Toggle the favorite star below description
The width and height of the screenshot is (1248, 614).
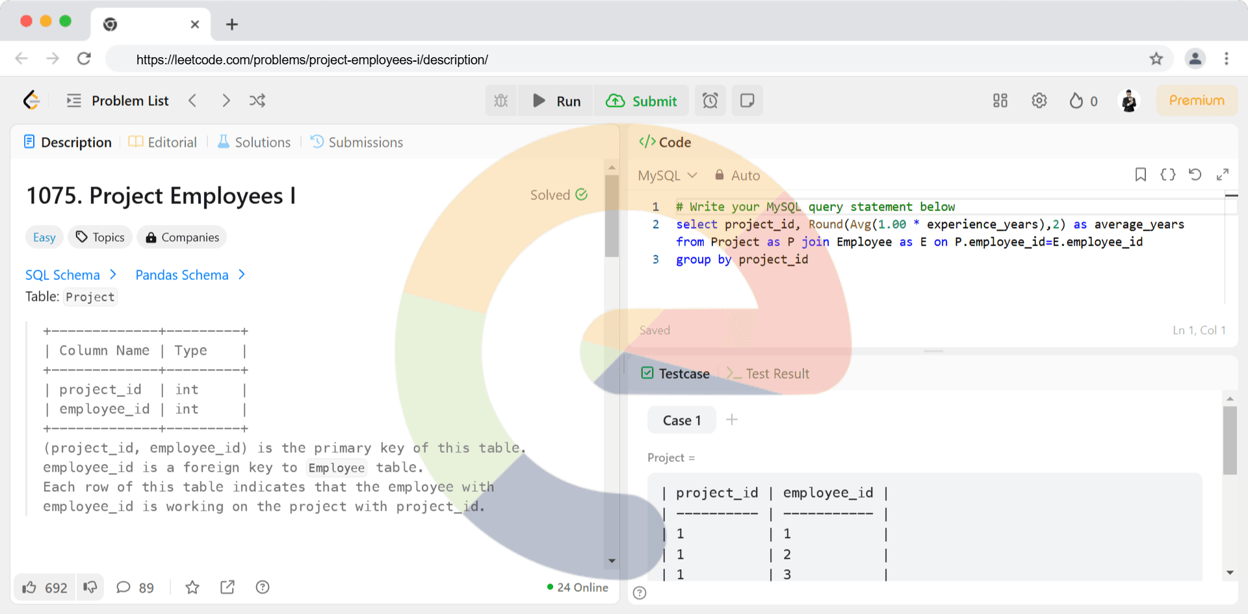[x=192, y=587]
